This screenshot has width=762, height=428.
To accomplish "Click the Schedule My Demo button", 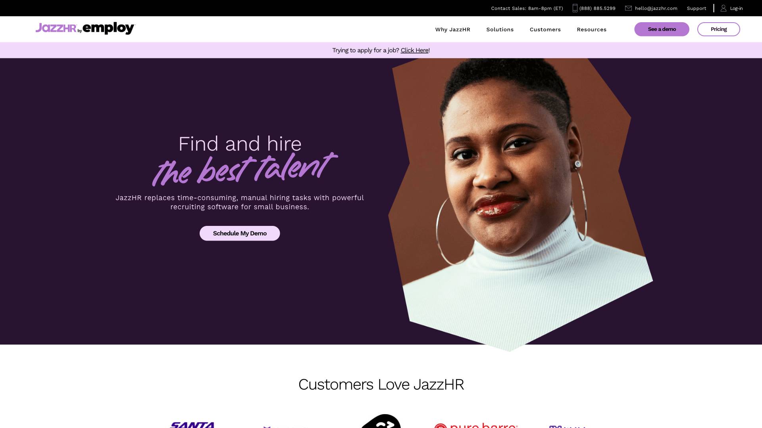I will coord(240,233).
